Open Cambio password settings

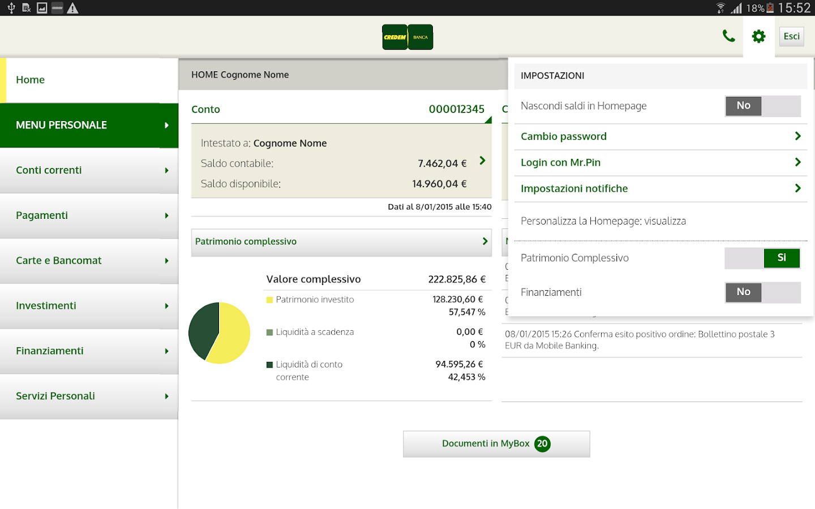click(660, 136)
